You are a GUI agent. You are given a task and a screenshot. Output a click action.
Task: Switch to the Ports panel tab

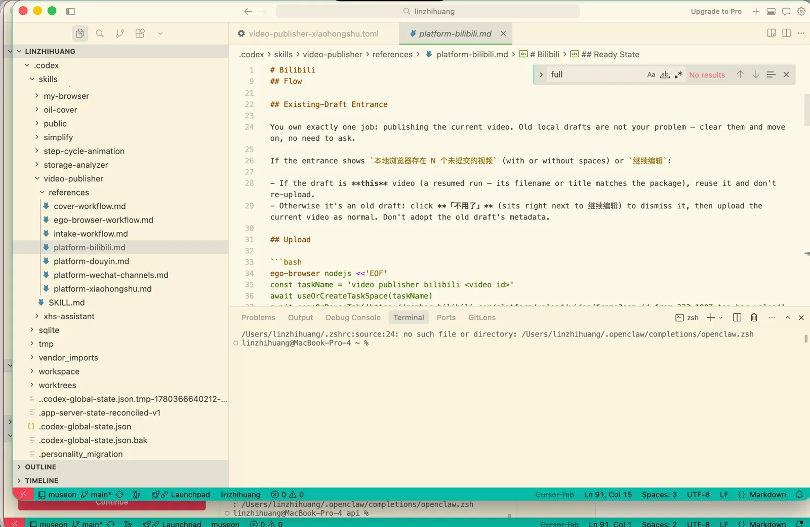point(446,318)
